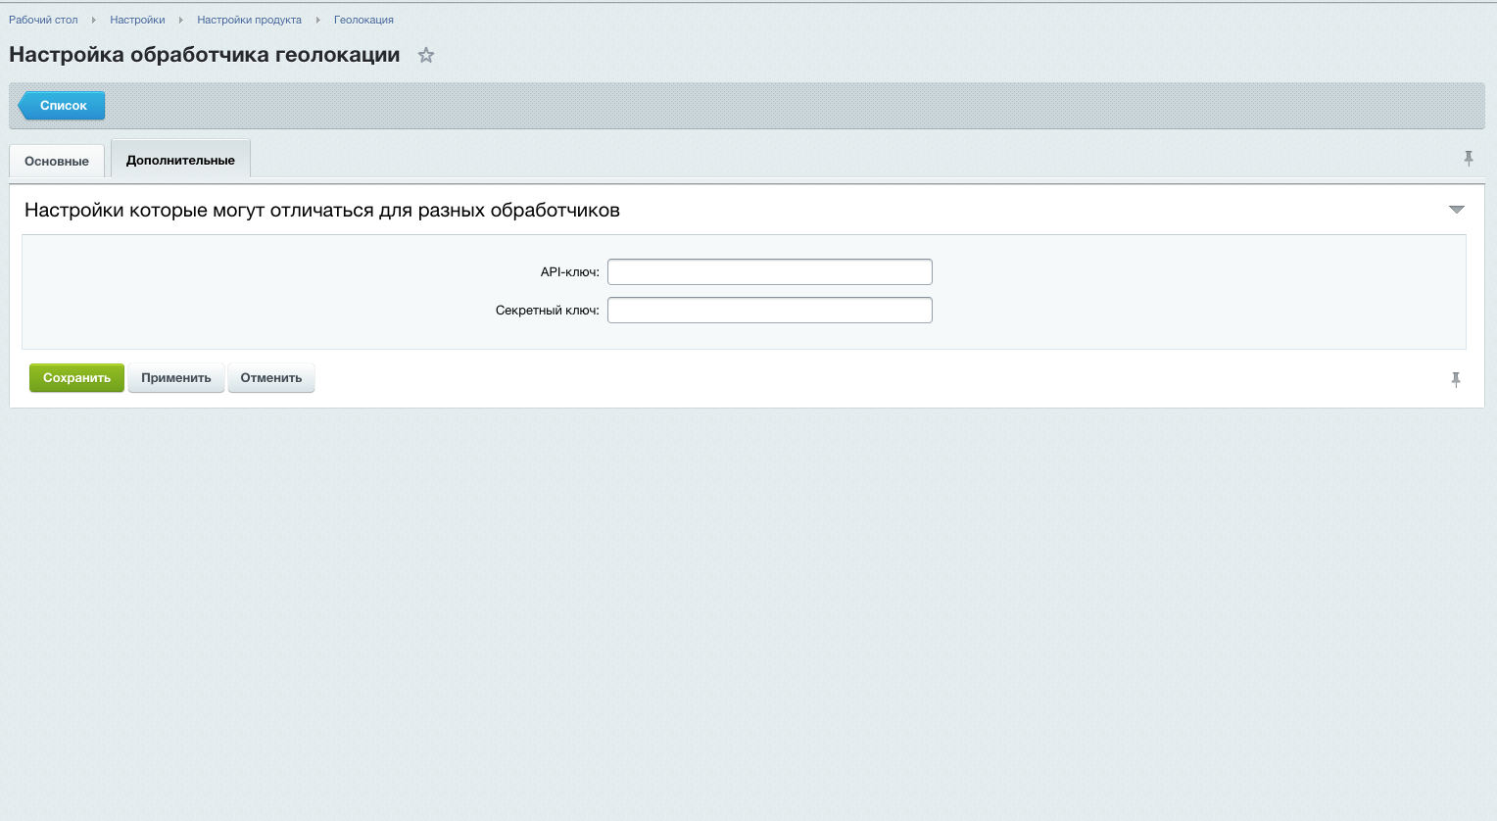Focus the Секретный ключ input field

[x=769, y=311]
